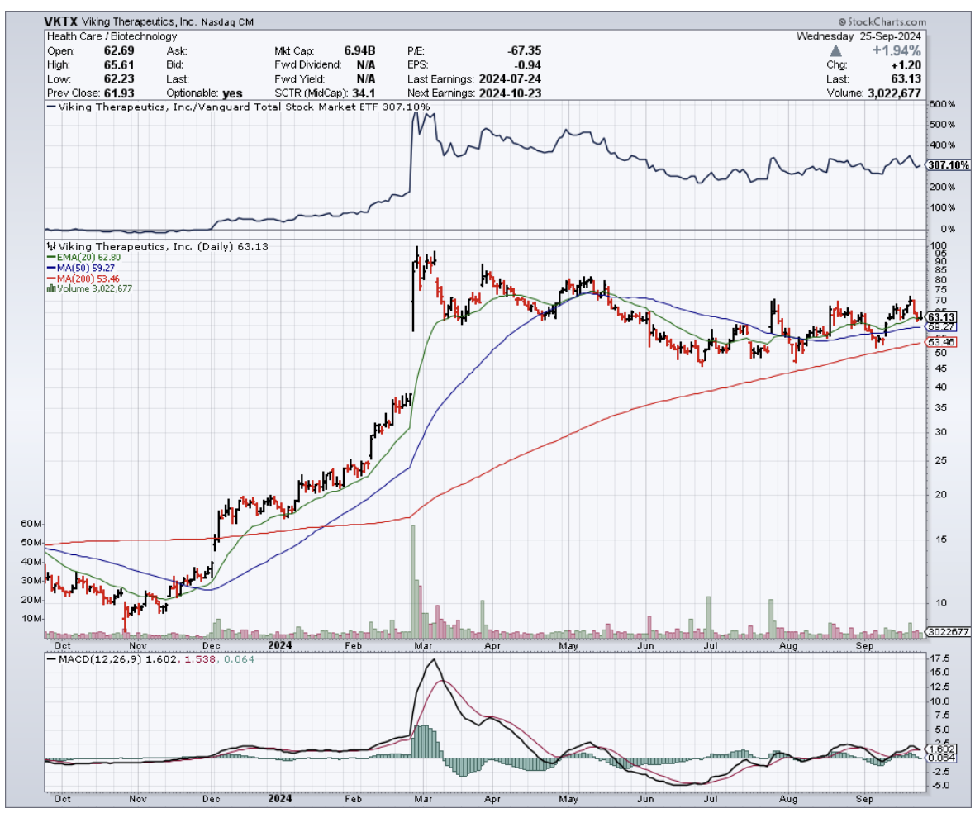Click the StockCharts.com copyright watermark

click(881, 22)
